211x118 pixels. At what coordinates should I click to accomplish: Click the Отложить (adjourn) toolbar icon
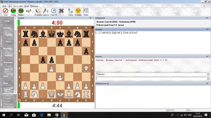[x=38, y=11]
